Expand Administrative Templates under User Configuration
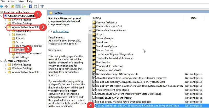The image size is (209, 108). (x=5, y=72)
